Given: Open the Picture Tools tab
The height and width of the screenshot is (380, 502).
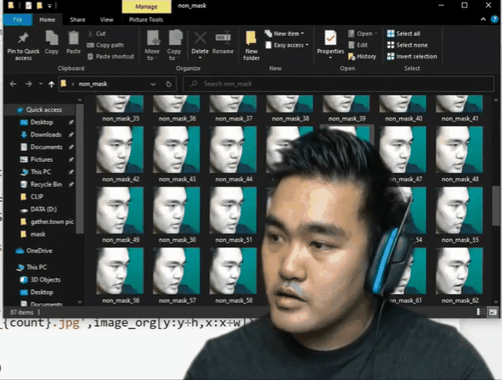Looking at the screenshot, I should (x=146, y=20).
